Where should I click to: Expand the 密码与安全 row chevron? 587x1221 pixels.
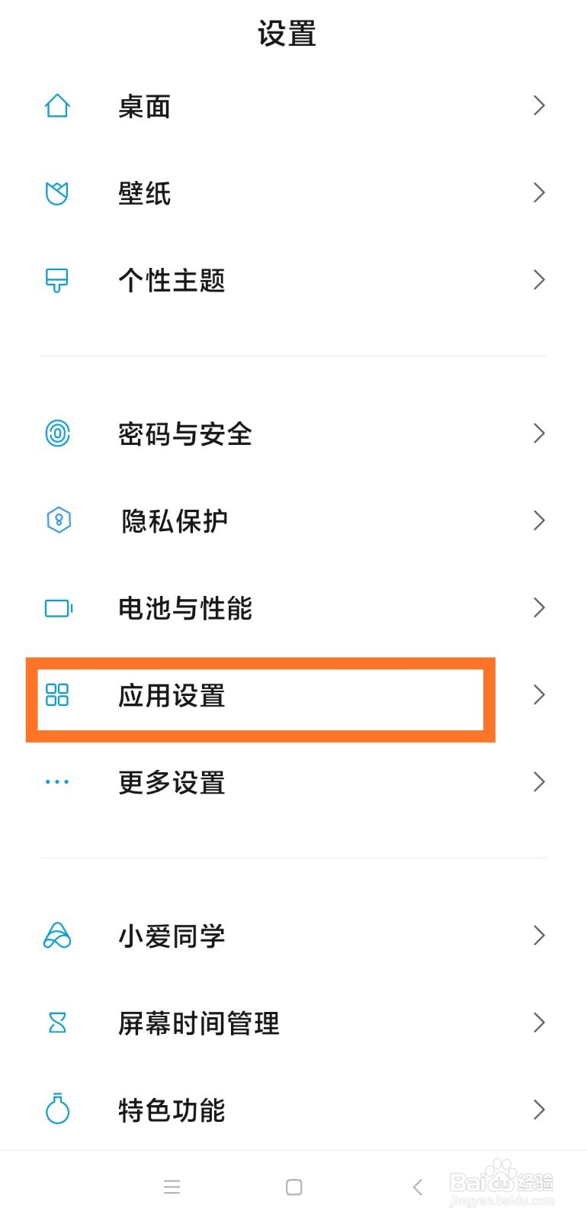[538, 433]
